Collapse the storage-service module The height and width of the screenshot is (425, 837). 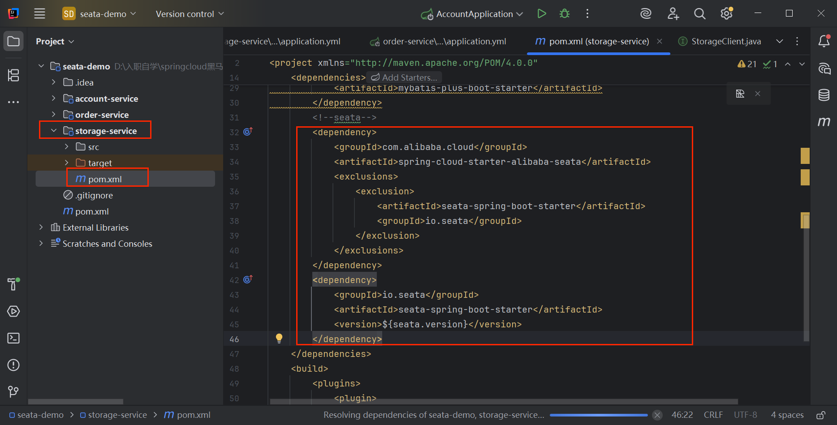(x=54, y=131)
